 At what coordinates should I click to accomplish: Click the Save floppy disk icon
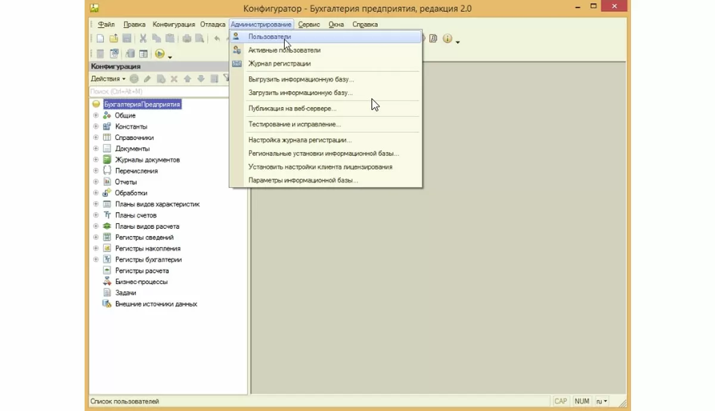pos(126,39)
